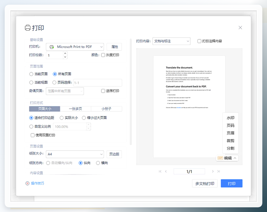
Task: Close the 打印 dialog
Action: click(240, 28)
